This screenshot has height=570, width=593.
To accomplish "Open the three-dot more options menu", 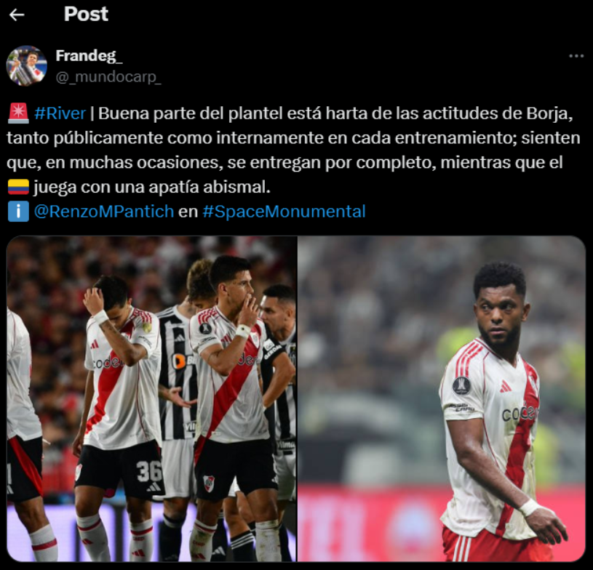I will click(x=576, y=56).
